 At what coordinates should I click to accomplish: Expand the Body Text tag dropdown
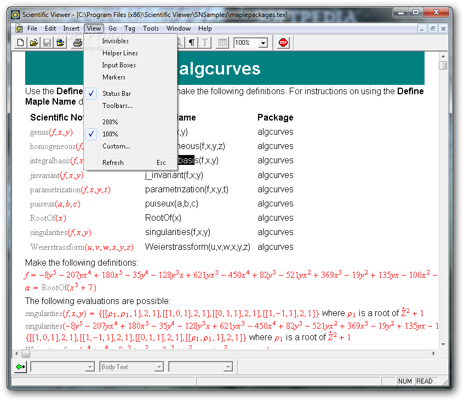coord(159,367)
